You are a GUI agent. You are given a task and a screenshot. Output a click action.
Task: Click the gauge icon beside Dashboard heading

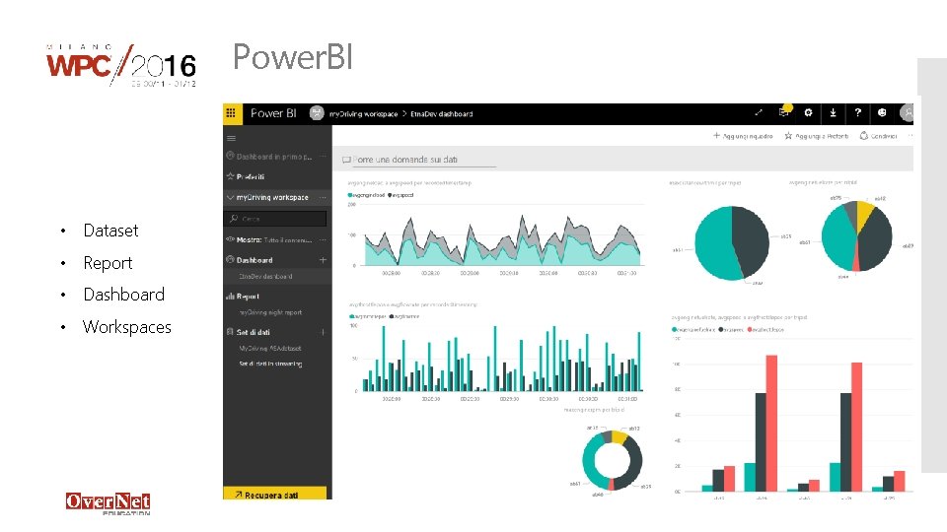[230, 260]
